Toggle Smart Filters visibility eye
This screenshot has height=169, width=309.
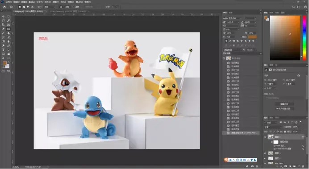pos(272,142)
